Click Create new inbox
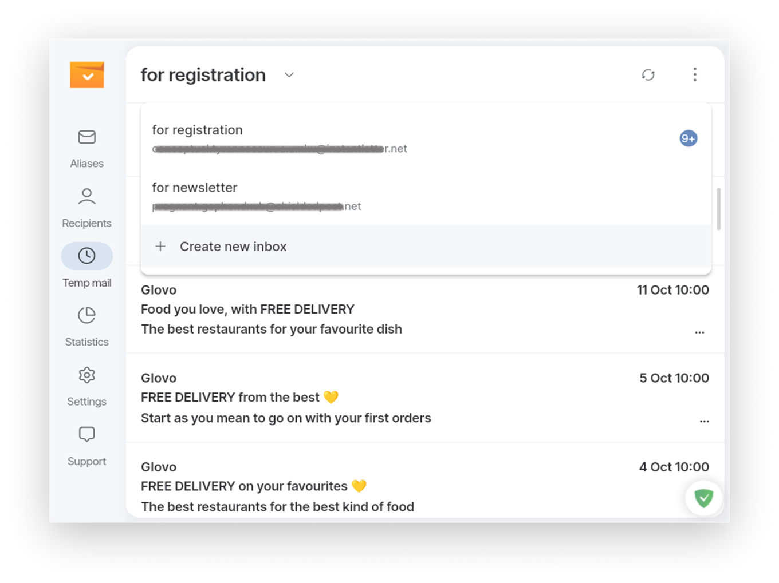The image size is (779, 583). click(233, 247)
